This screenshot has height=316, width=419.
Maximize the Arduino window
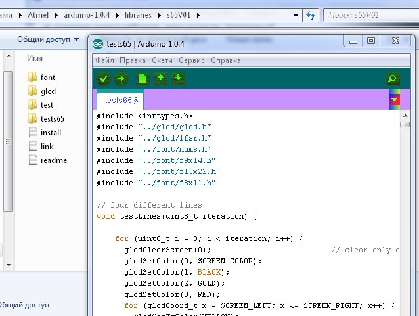(371, 41)
